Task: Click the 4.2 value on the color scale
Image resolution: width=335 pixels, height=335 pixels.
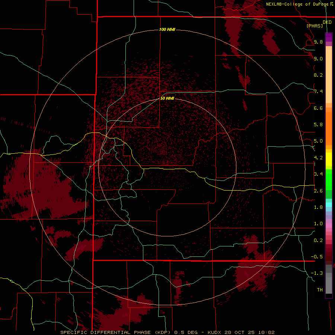Action: (x=318, y=158)
